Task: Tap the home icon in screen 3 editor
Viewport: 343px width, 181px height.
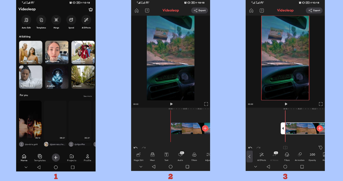Action: click(x=251, y=11)
